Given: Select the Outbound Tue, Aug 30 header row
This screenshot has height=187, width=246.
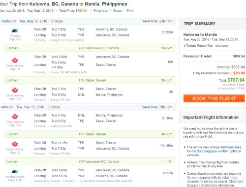Looking at the screenshot, I should [88, 21].
